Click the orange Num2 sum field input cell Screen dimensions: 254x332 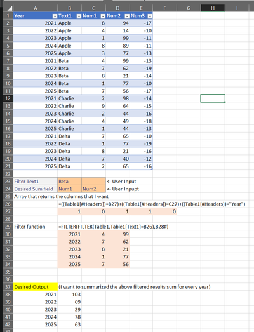click(93, 189)
